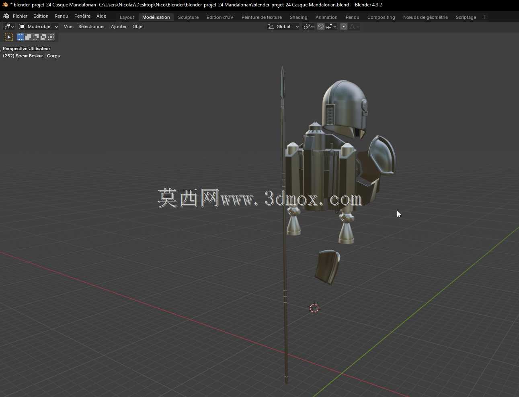Choose the extend selection mode icon
The width and height of the screenshot is (519, 397).
click(28, 37)
